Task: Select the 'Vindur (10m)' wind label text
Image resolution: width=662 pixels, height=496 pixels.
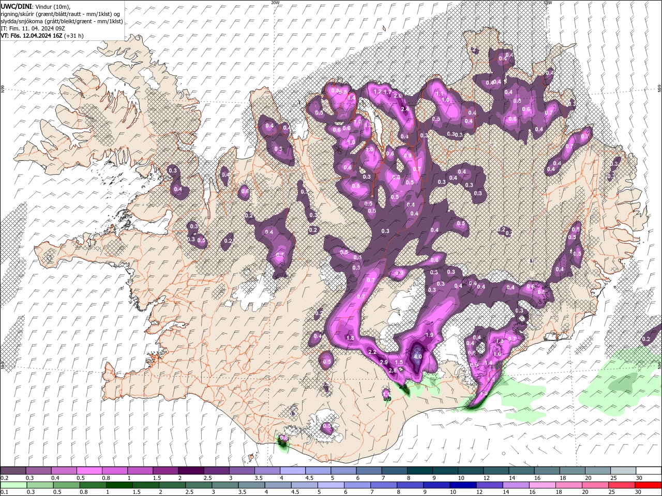Action: (52, 6)
